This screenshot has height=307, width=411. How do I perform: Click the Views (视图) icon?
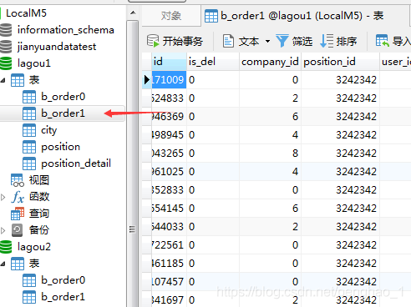coord(18,180)
